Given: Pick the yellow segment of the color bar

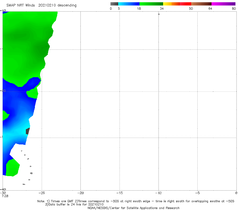Looking at the screenshot, I should coord(167,4).
